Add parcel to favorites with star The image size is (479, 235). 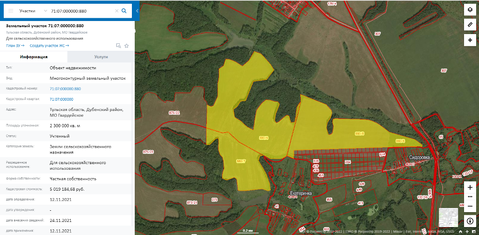(126, 46)
